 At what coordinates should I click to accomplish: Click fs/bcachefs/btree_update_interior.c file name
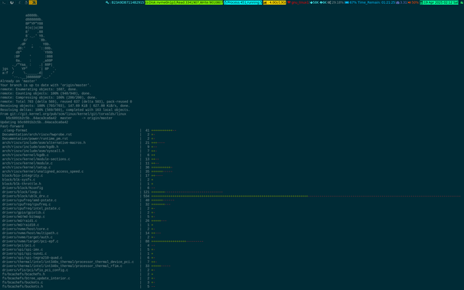pos(36,279)
